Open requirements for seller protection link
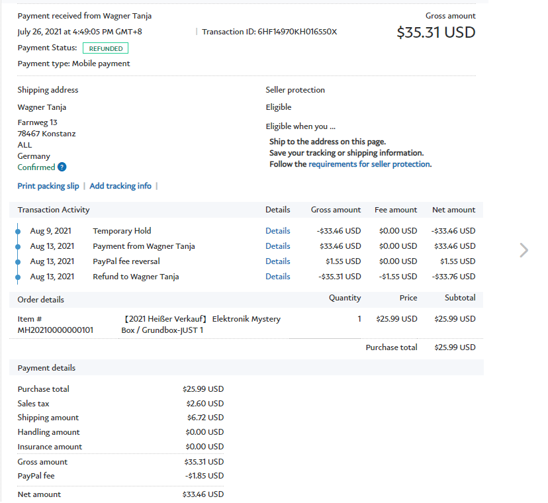The image size is (548, 503). pyautogui.click(x=369, y=164)
